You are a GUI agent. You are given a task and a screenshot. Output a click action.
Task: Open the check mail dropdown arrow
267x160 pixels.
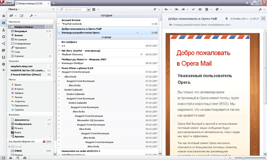click(x=16, y=16)
